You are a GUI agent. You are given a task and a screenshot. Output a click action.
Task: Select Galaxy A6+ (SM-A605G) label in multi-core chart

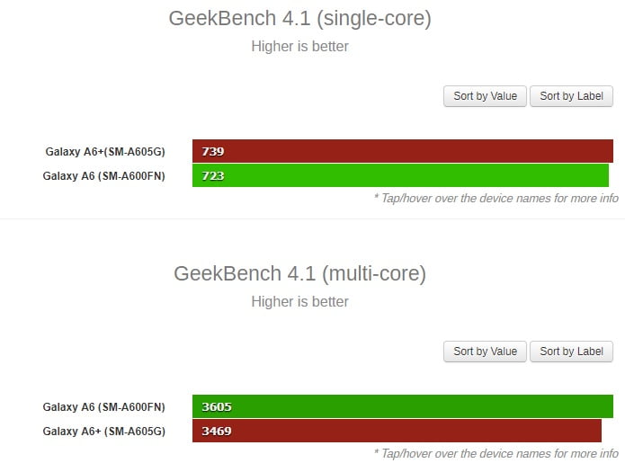(x=103, y=432)
